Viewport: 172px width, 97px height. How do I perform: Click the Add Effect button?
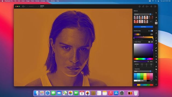tap(143, 27)
